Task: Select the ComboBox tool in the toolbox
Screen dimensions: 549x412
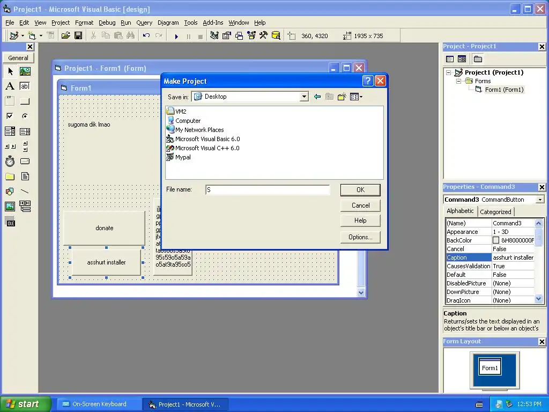Action: [10, 131]
